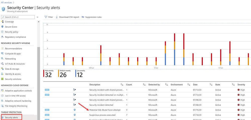Image resolution: width=251 pixels, height=120 pixels.
Task: Click date 07/14/20 in Suspicious process executed row
Action: 197,115
